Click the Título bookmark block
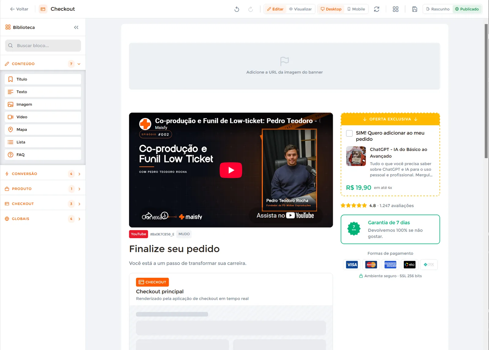 (x=43, y=79)
